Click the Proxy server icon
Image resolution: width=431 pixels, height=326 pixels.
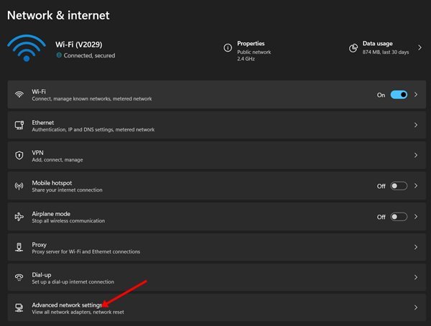coord(19,247)
